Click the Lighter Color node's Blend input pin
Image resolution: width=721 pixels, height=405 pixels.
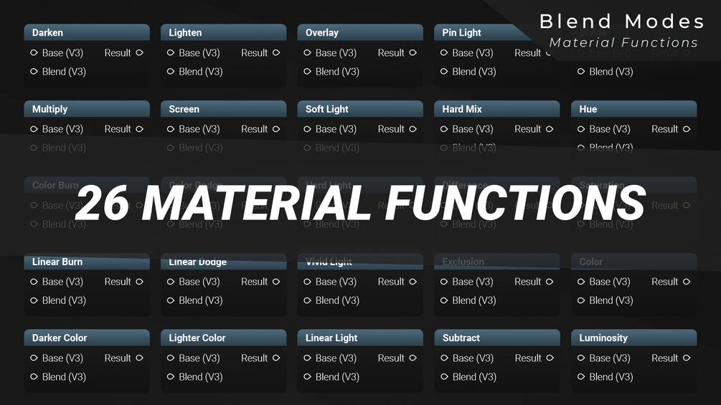(170, 376)
